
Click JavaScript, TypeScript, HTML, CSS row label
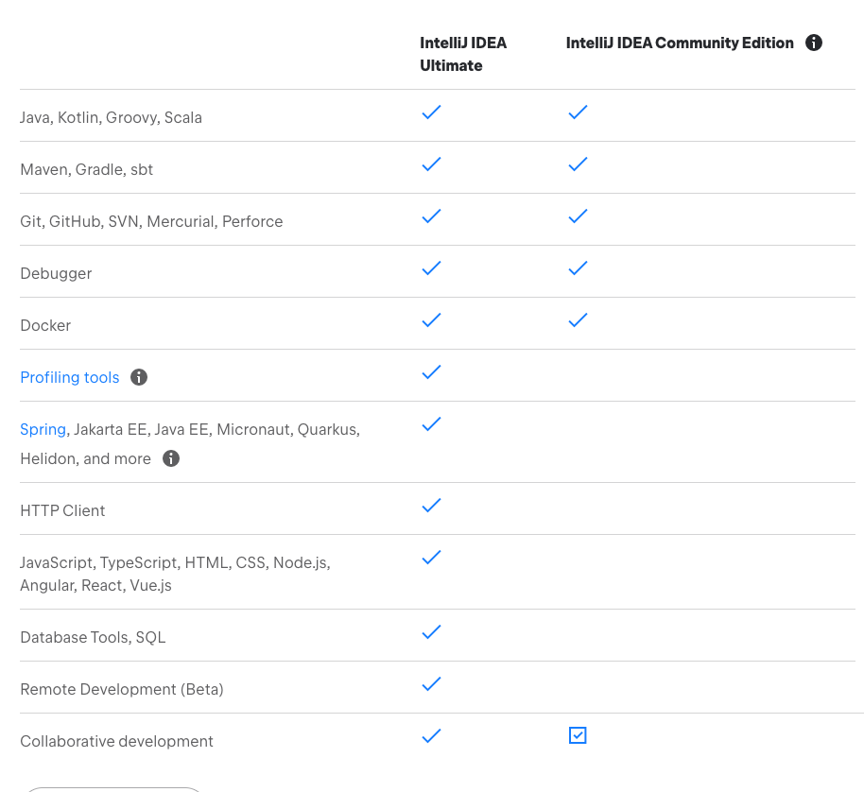tap(175, 574)
